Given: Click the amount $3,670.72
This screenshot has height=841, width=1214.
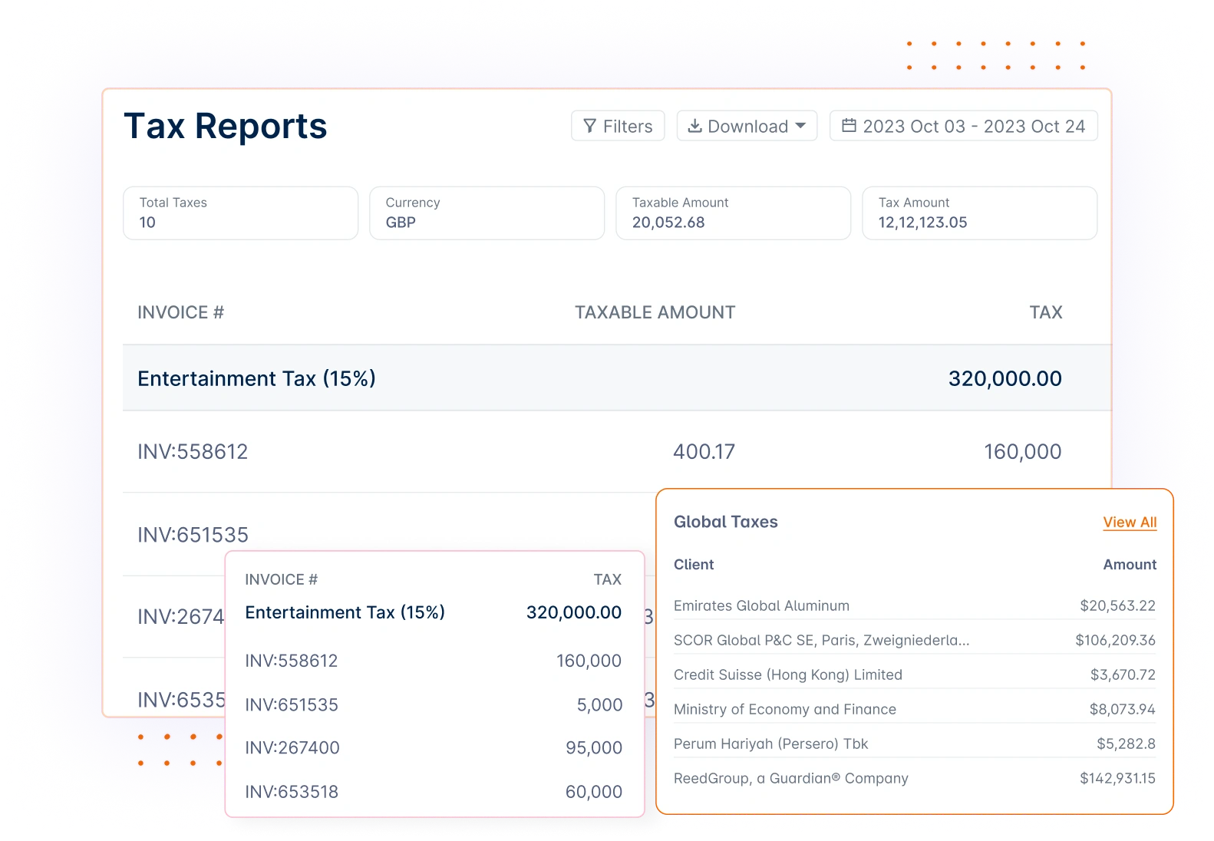Looking at the screenshot, I should tap(1123, 674).
